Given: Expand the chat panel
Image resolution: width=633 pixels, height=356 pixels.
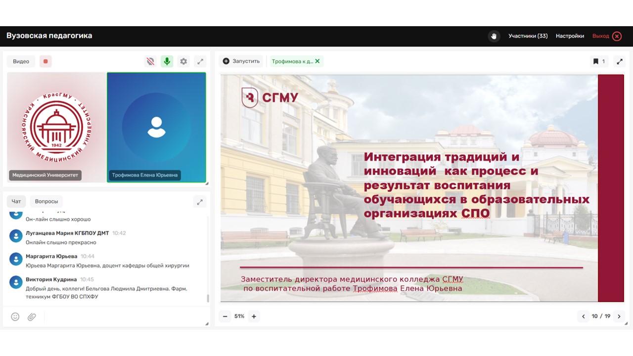Looking at the screenshot, I should tap(200, 202).
